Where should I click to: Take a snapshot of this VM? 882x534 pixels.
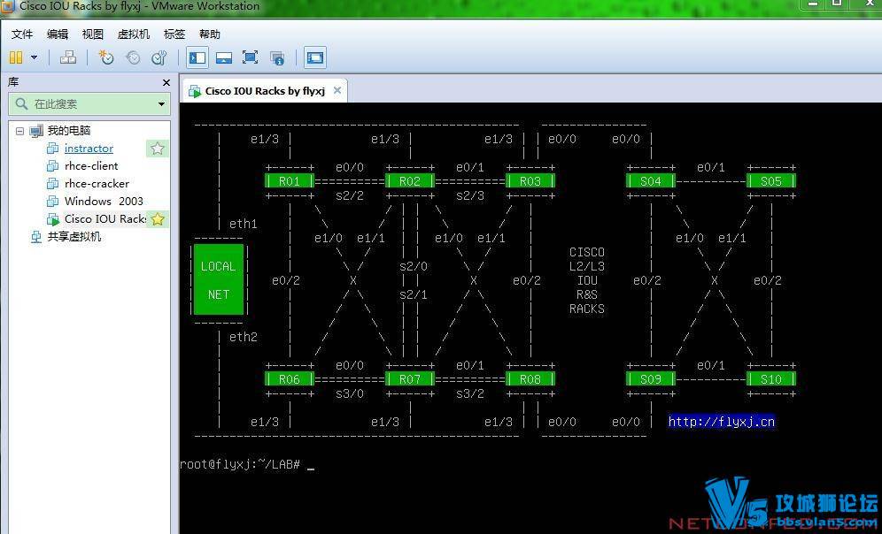tap(105, 57)
